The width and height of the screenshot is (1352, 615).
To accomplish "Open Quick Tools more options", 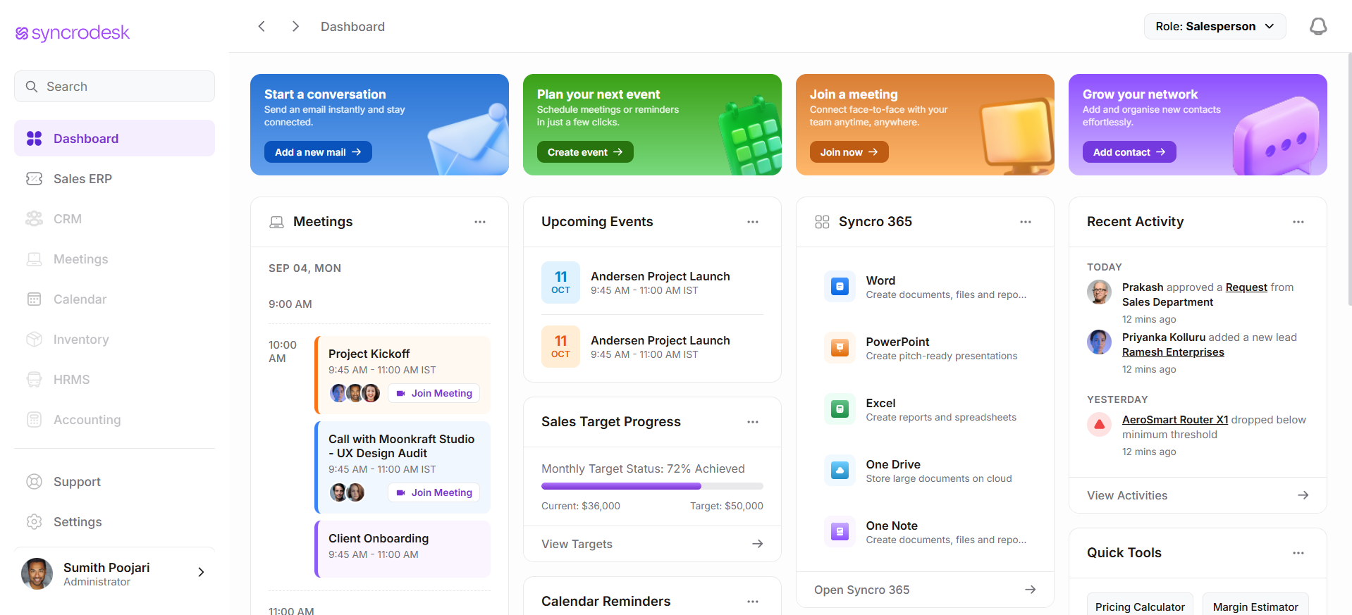I will click(1298, 553).
